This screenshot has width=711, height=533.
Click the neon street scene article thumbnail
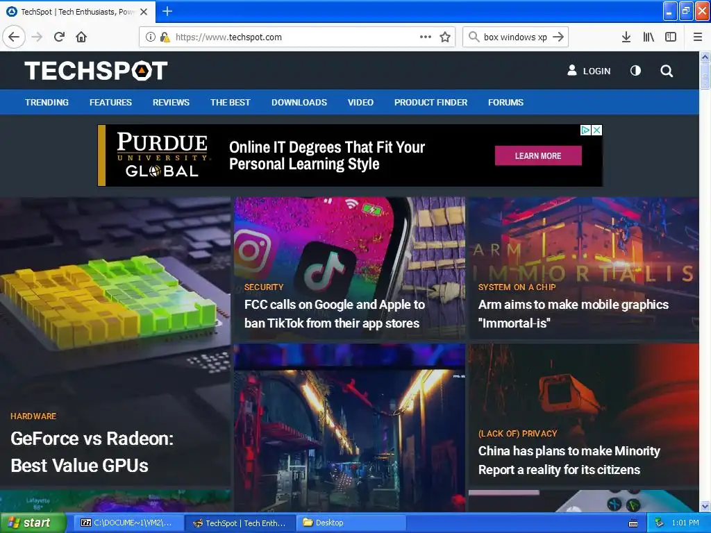[x=350, y=428]
